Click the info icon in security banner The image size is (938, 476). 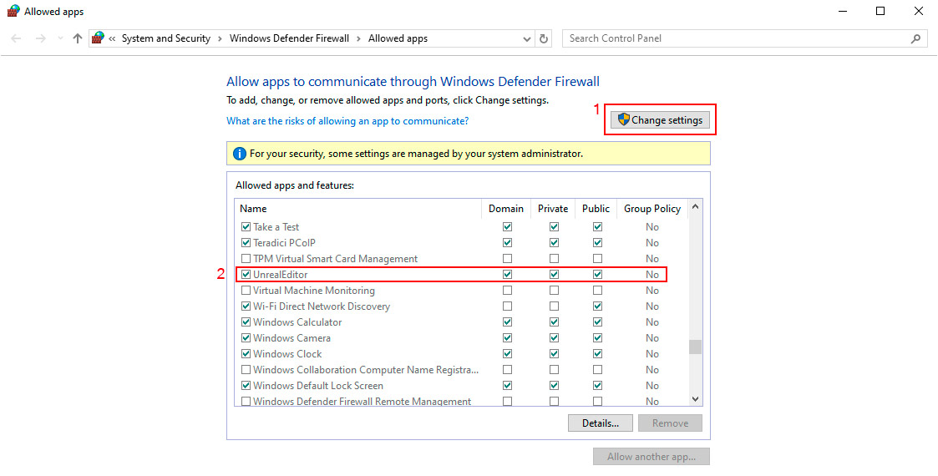tap(239, 154)
